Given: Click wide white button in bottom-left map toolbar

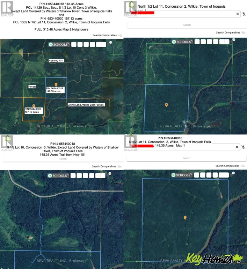Looking at the screenshot, I should point(101,175).
